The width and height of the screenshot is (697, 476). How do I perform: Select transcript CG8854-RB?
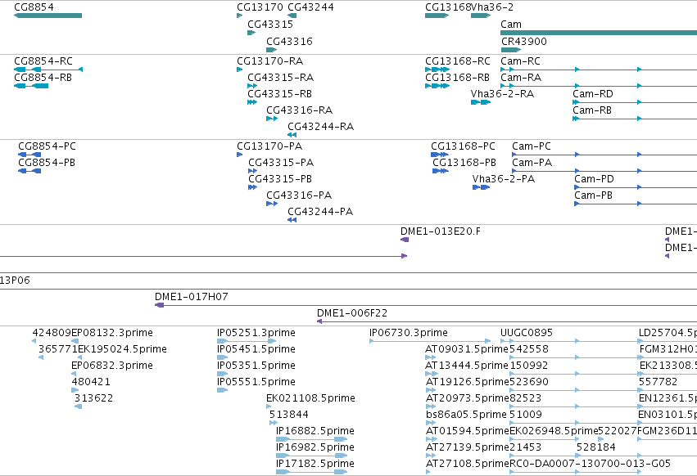43,77
